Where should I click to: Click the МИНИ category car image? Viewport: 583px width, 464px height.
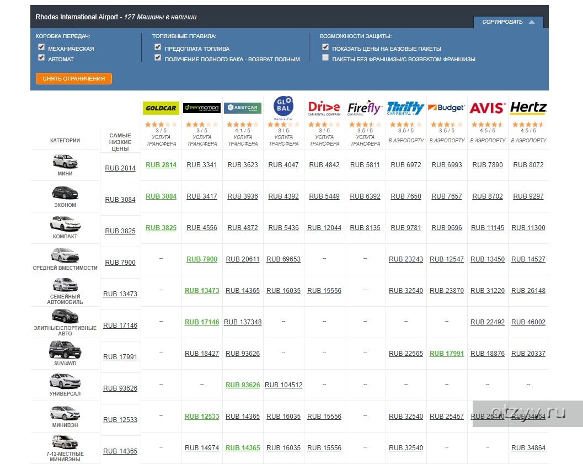[65, 161]
